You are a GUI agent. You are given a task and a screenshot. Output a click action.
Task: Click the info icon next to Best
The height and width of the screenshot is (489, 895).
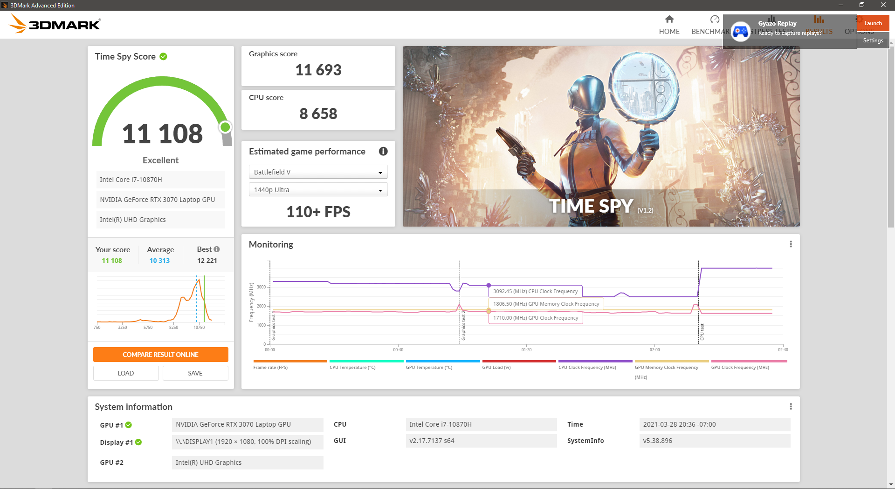217,249
